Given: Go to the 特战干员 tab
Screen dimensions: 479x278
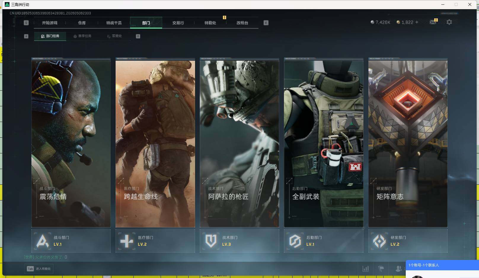Looking at the screenshot, I should point(114,23).
